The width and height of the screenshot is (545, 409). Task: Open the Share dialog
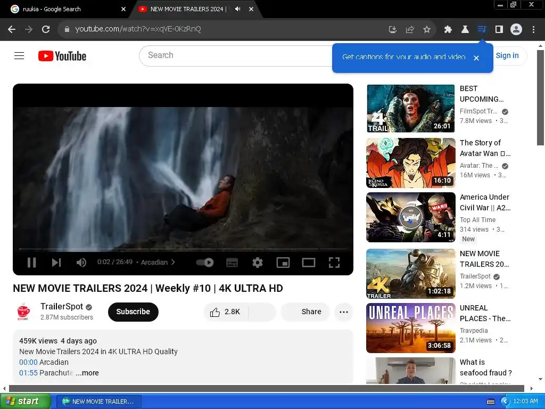[x=305, y=312]
